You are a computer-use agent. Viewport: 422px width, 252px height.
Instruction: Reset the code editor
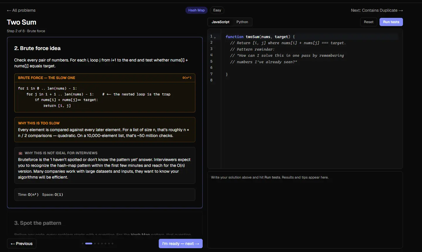point(369,22)
